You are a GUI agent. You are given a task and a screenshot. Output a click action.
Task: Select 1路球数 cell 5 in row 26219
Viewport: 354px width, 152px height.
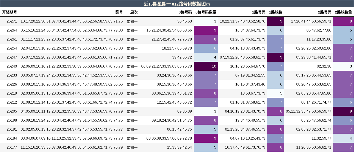[x=276, y=93]
